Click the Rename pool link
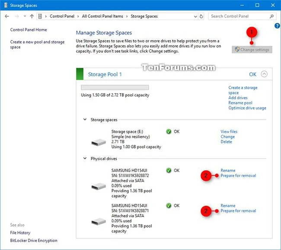Screen dimensions: 281x250 pyautogui.click(x=240, y=103)
